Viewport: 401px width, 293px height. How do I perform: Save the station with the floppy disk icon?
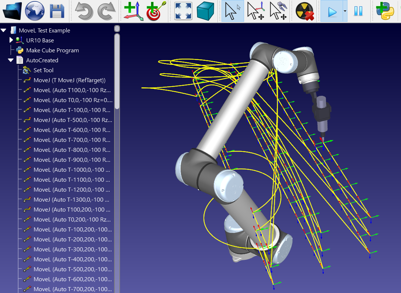tap(57, 11)
